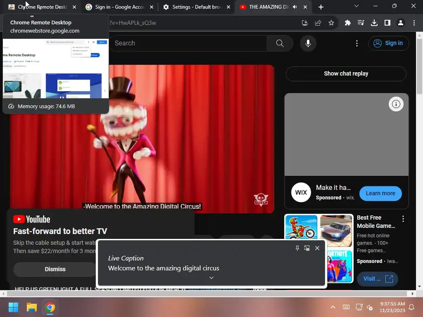Open the Settings - Default browser tab
Viewport: 423px width, 317px height.
(x=197, y=7)
